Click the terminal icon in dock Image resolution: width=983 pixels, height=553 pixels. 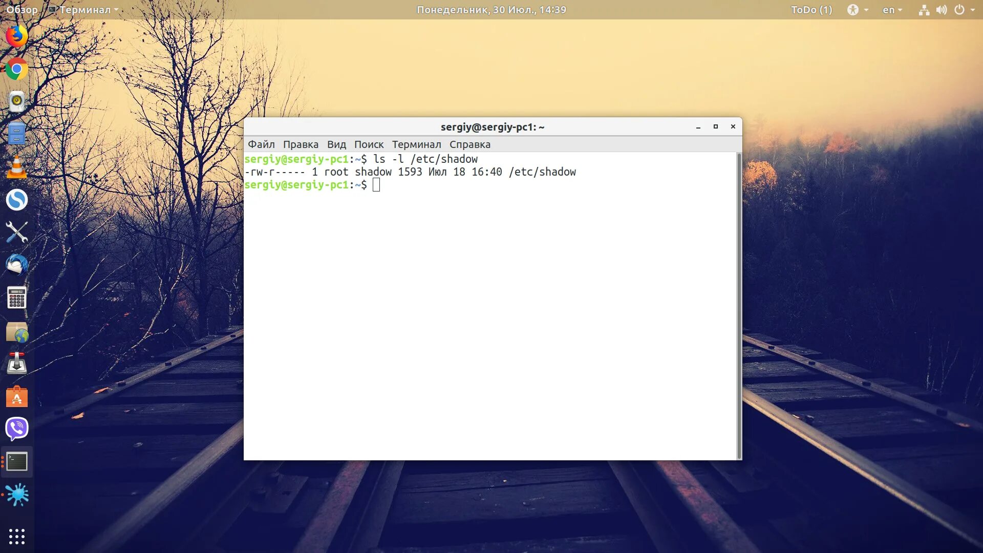click(x=17, y=461)
